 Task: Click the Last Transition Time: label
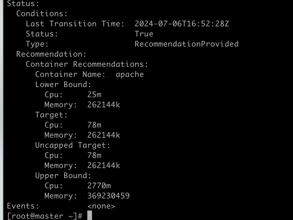tap(75, 24)
